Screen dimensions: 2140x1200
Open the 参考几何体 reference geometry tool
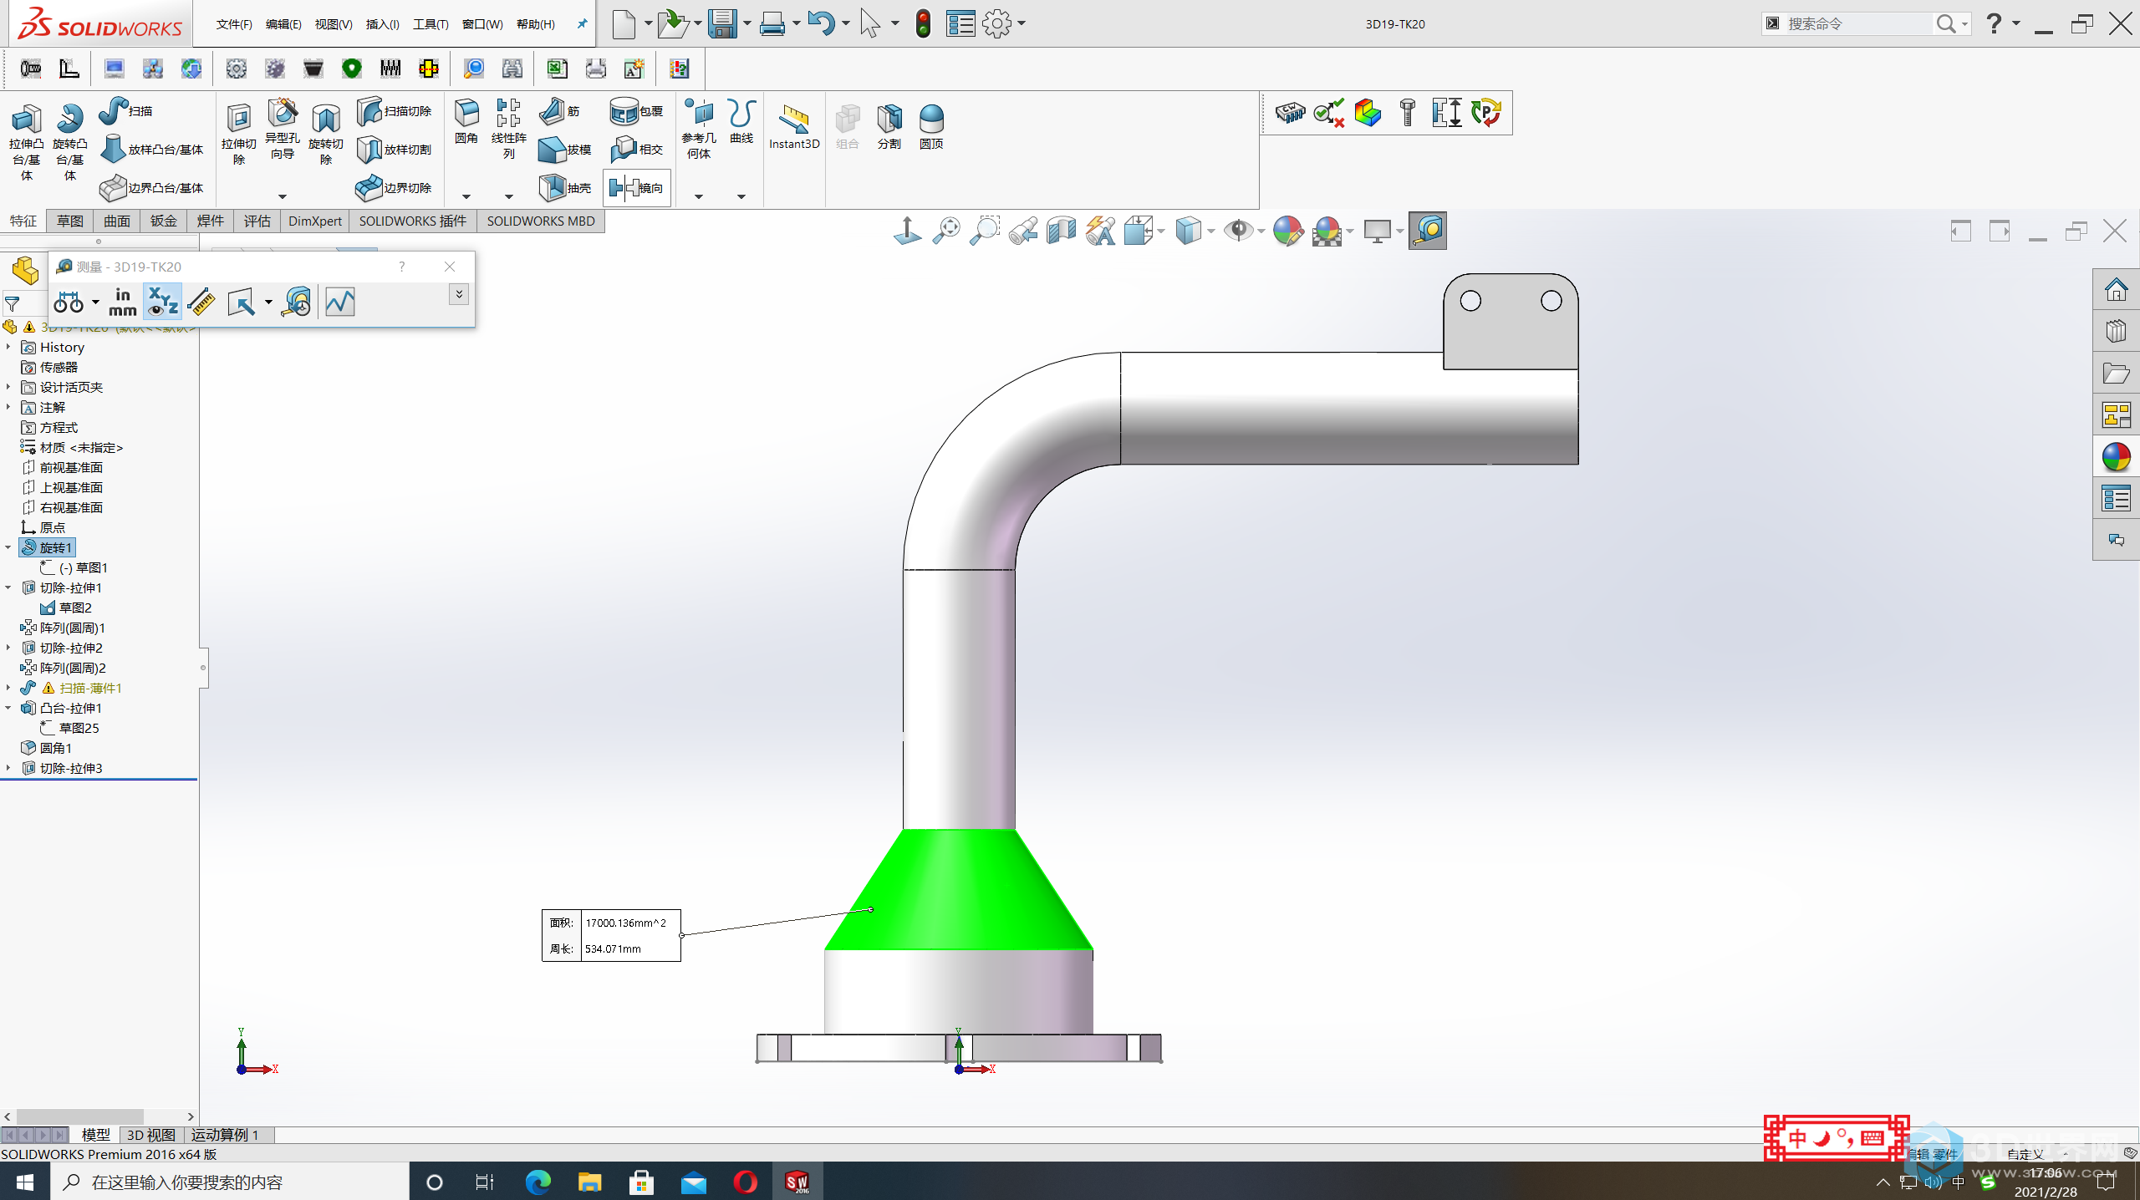click(699, 130)
